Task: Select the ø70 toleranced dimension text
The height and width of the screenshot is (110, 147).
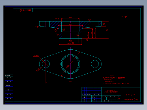Action: coord(71,43)
